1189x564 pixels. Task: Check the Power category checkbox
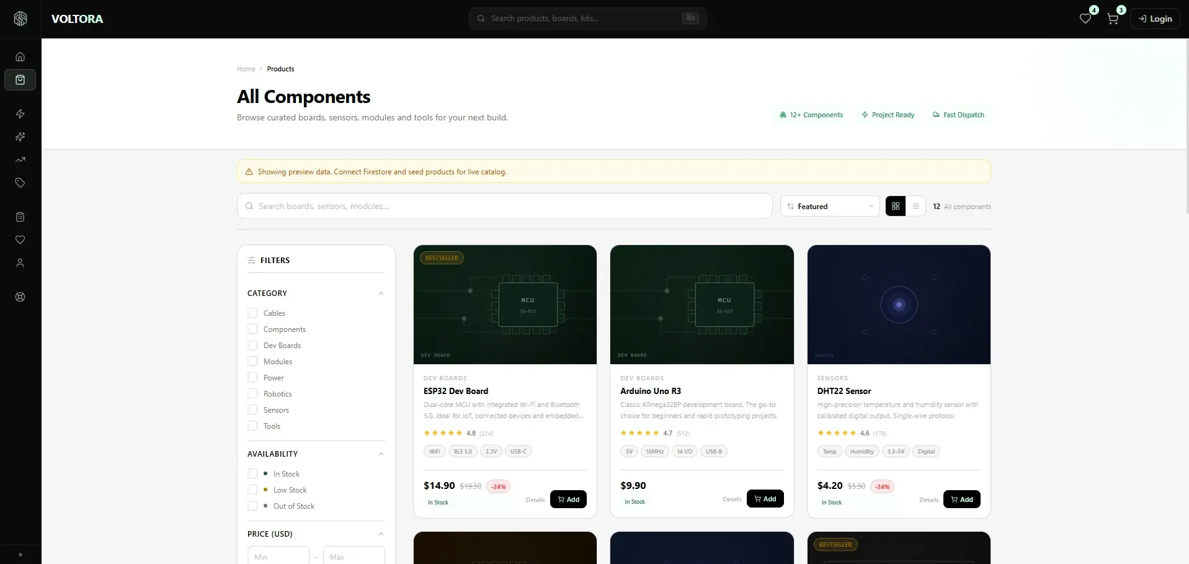point(252,377)
